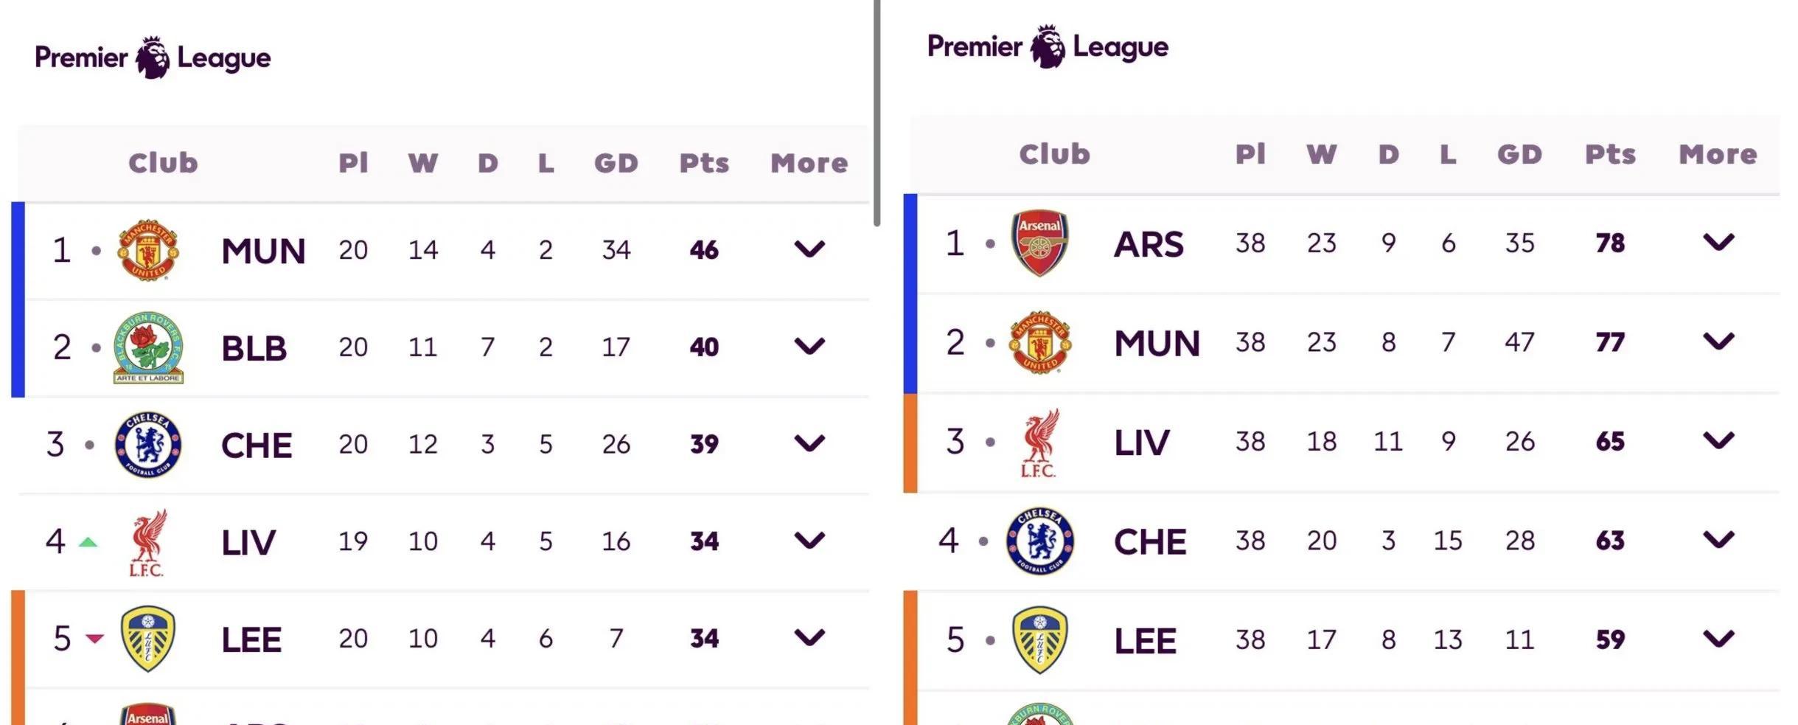Click Manchester United crest in right table

click(x=1039, y=342)
